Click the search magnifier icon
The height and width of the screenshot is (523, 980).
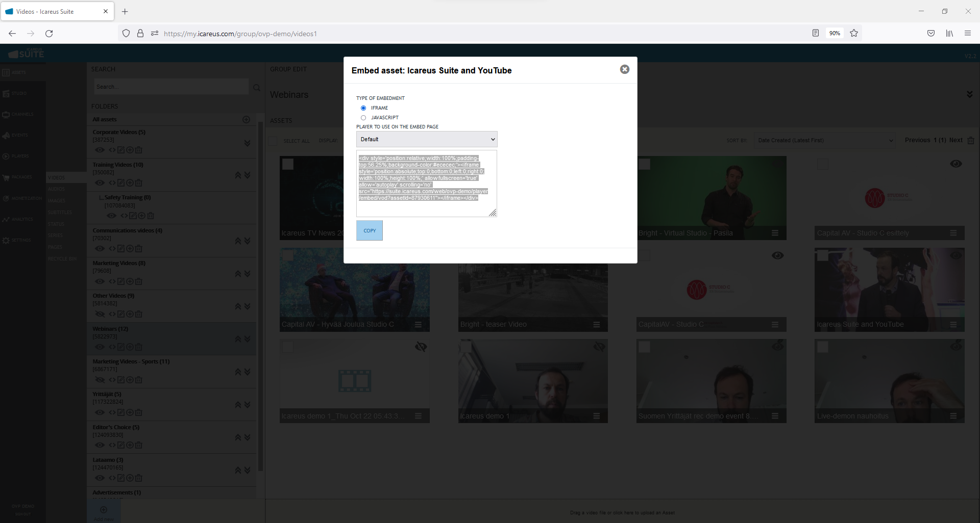point(257,88)
